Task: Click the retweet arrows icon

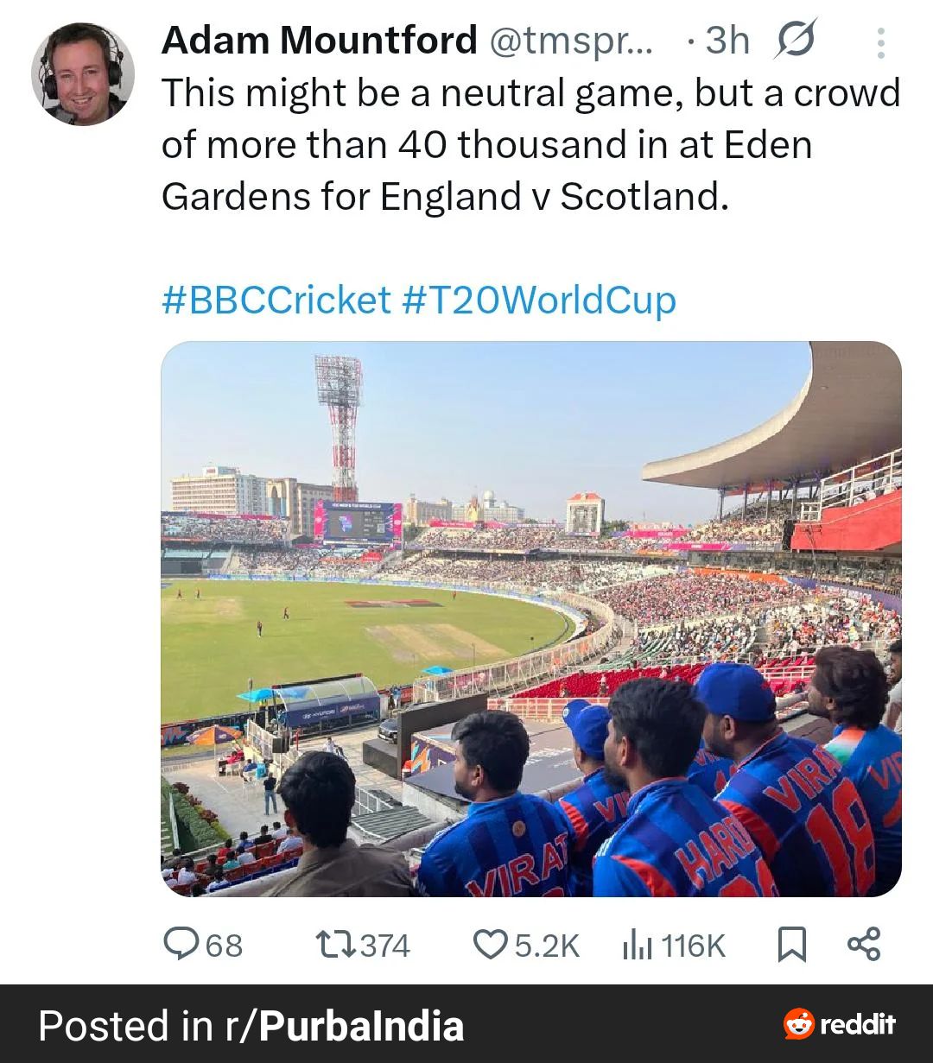Action: pos(333,944)
